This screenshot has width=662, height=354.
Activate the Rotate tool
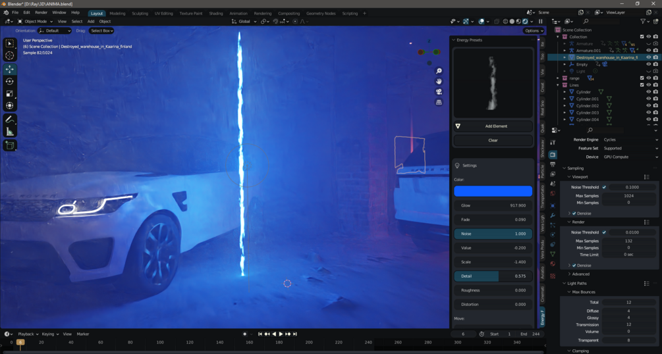click(x=10, y=82)
